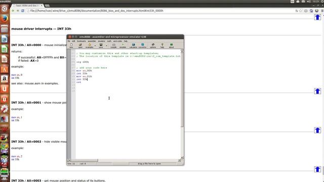Open the 'bookmarks' menu
The height and width of the screenshot is (182, 324).
click(x=82, y=41)
